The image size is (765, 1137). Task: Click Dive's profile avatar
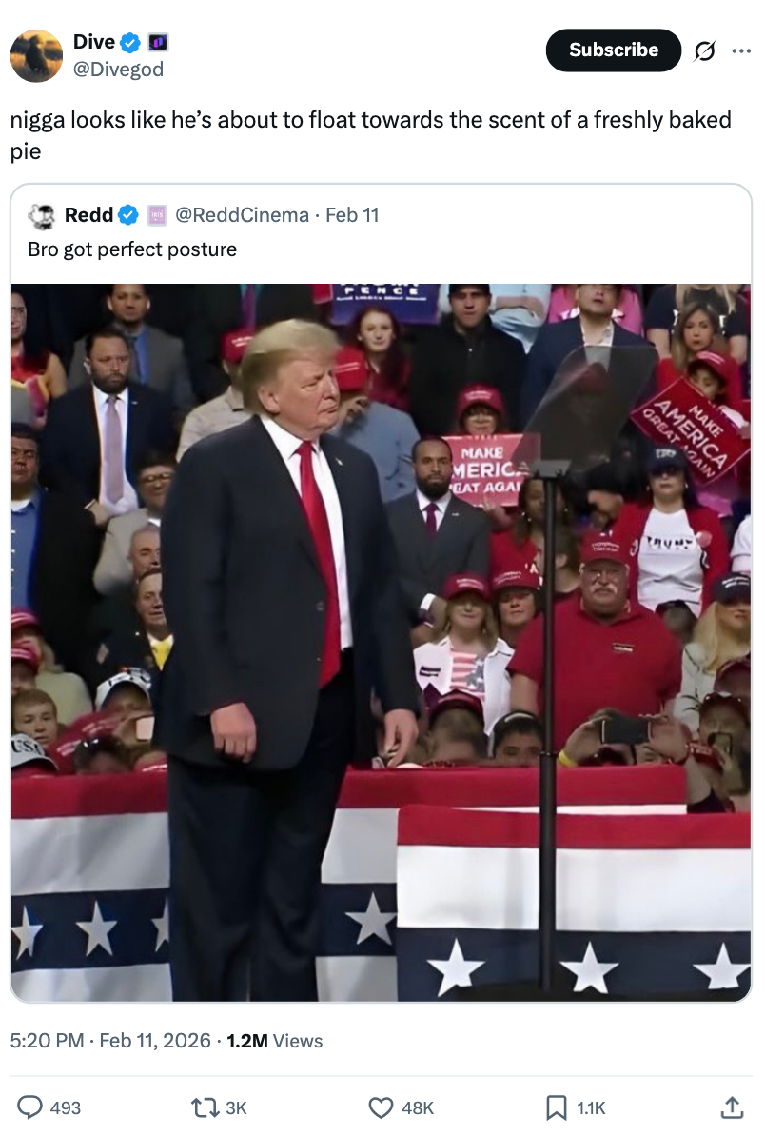point(36,56)
